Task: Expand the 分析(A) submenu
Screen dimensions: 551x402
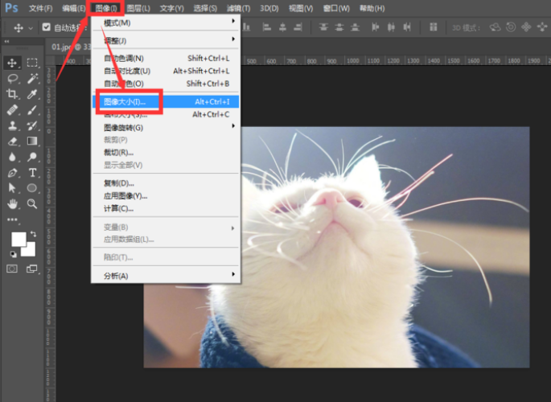Action: pyautogui.click(x=166, y=276)
